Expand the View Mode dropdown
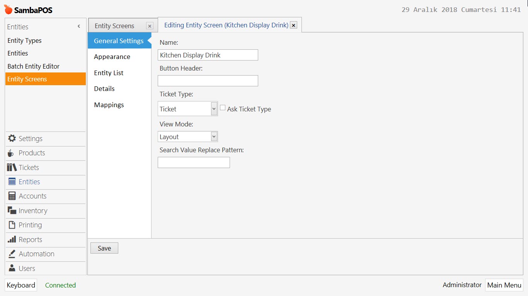 (x=214, y=136)
